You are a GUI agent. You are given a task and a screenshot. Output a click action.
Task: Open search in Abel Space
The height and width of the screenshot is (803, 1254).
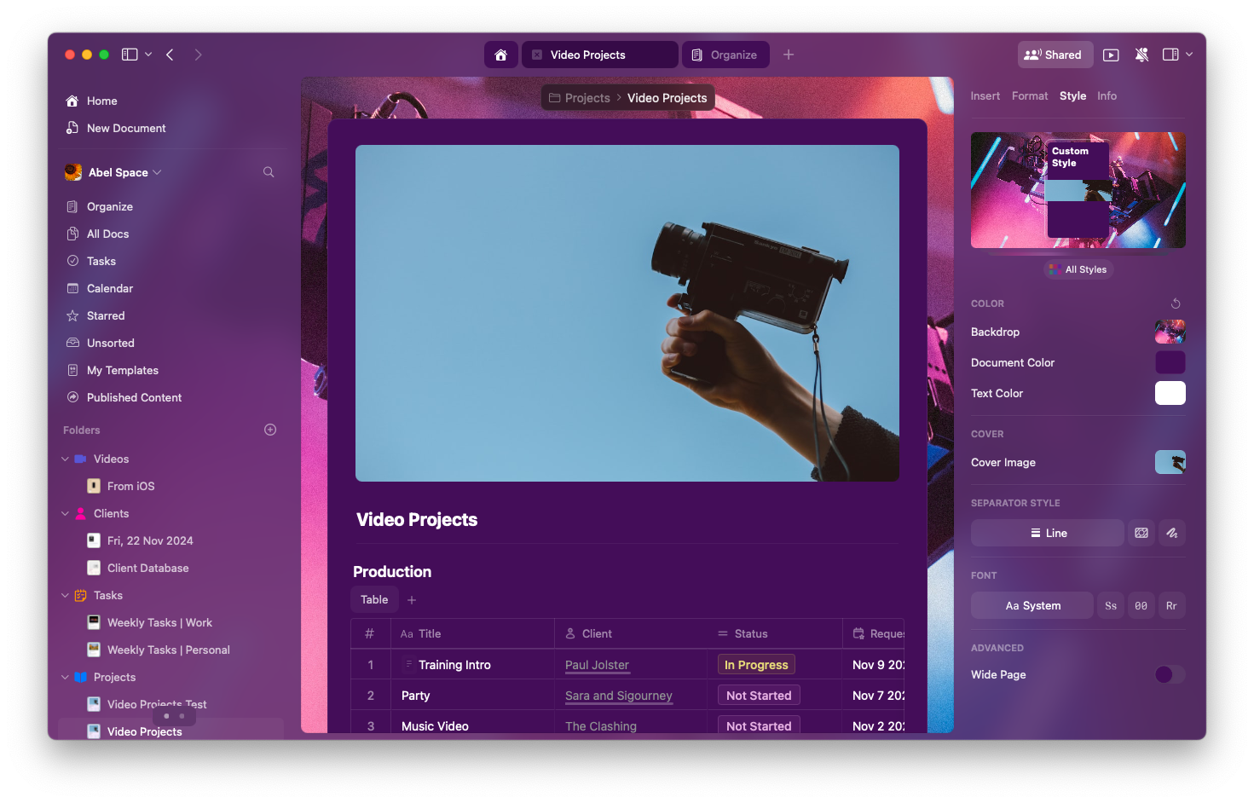click(268, 171)
